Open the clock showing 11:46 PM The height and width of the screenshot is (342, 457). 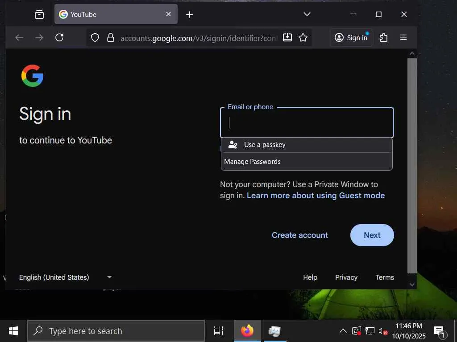click(409, 331)
